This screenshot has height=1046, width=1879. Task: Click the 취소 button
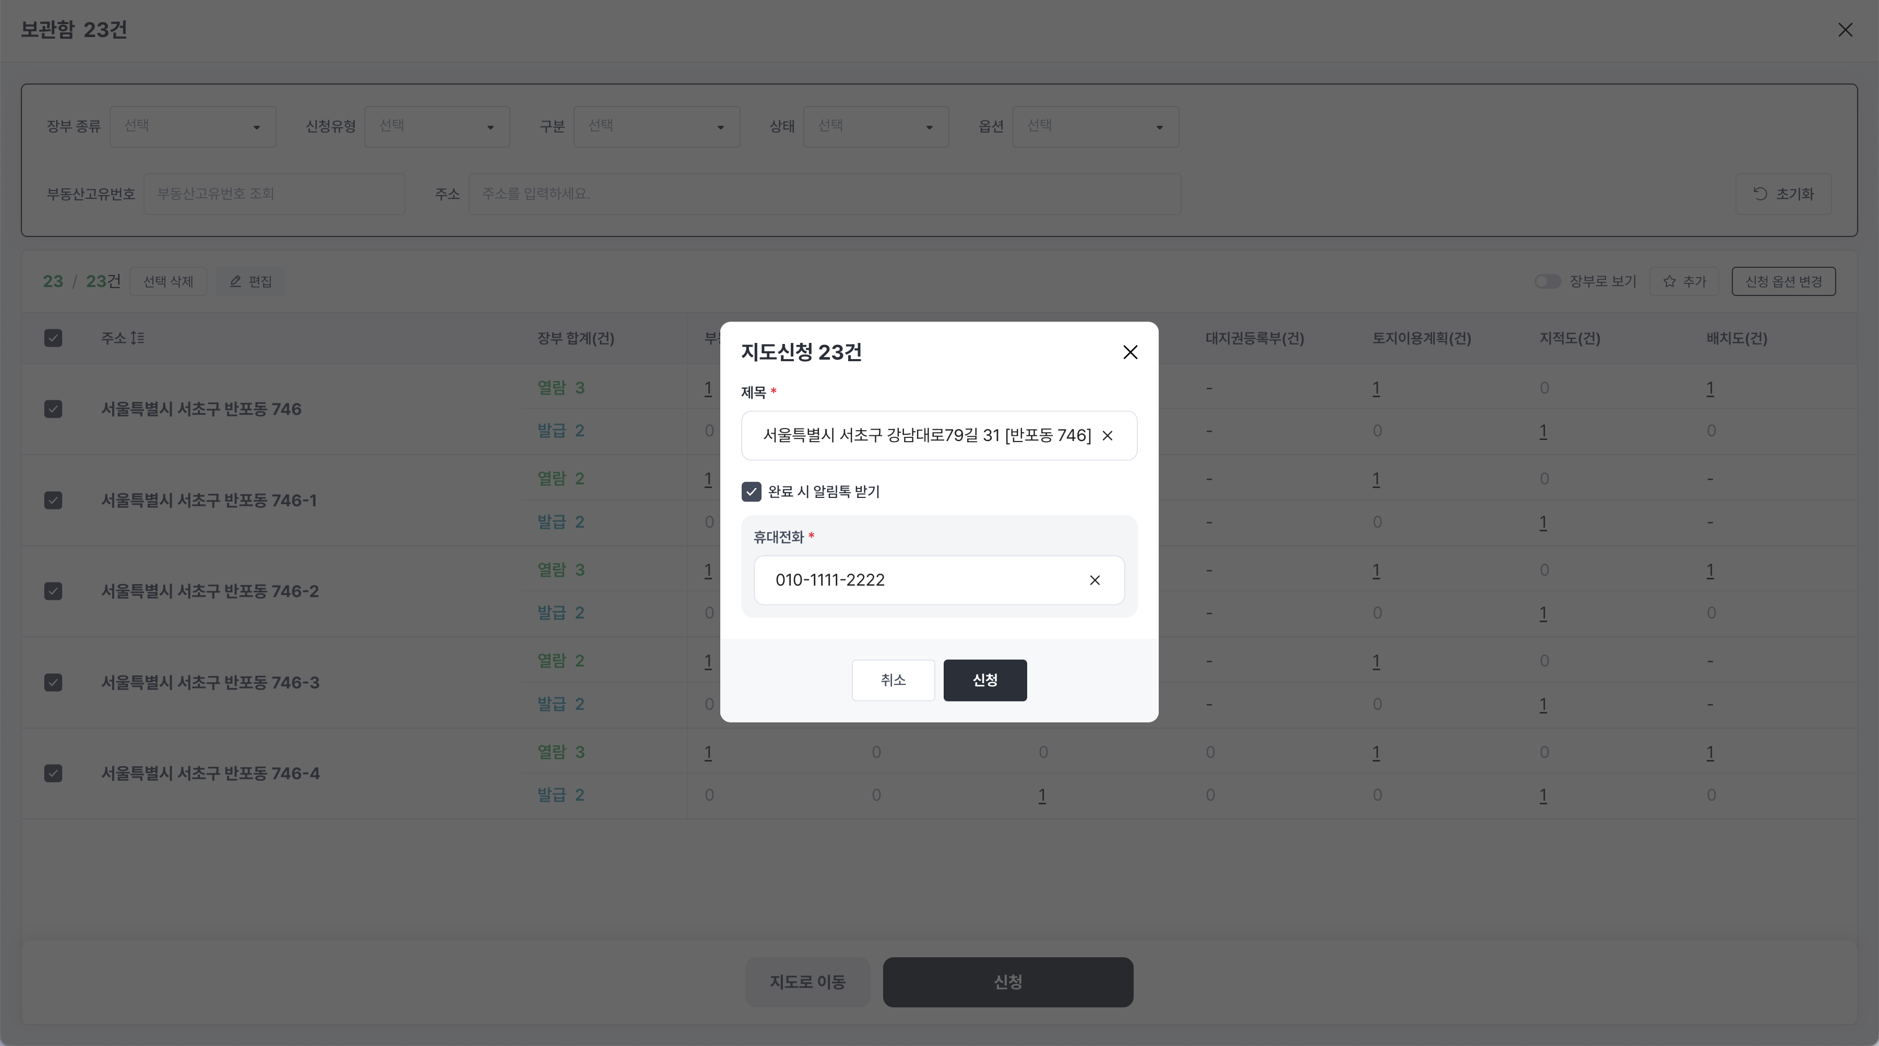coord(893,680)
